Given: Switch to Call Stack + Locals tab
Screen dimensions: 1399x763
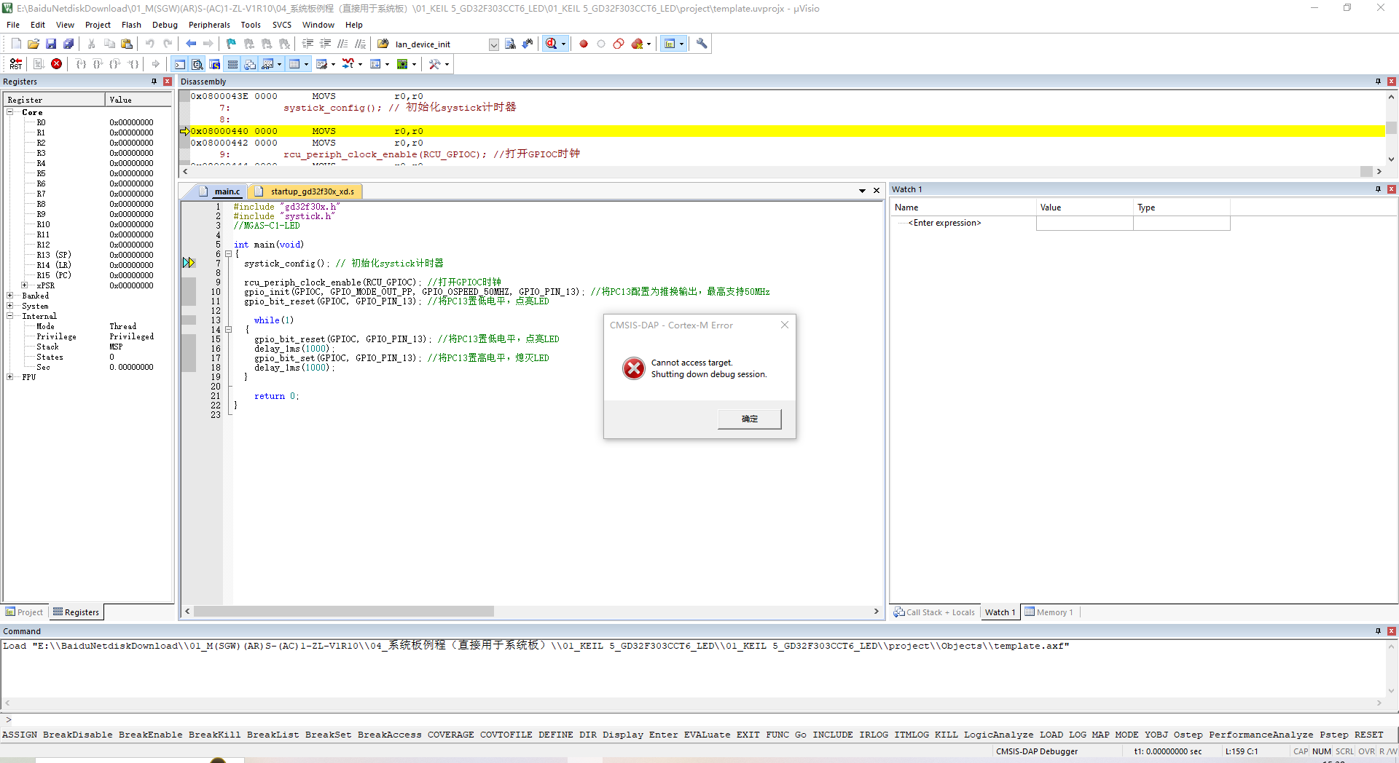Looking at the screenshot, I should [x=934, y=612].
